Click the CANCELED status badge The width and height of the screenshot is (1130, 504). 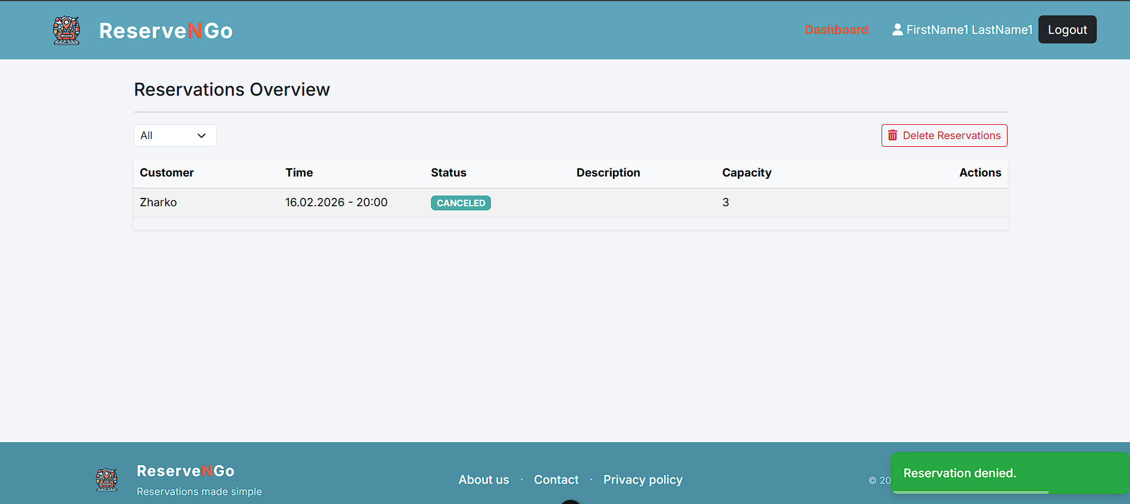[461, 203]
